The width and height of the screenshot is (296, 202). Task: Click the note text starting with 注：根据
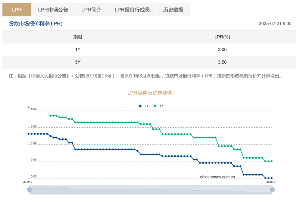[x=146, y=76]
